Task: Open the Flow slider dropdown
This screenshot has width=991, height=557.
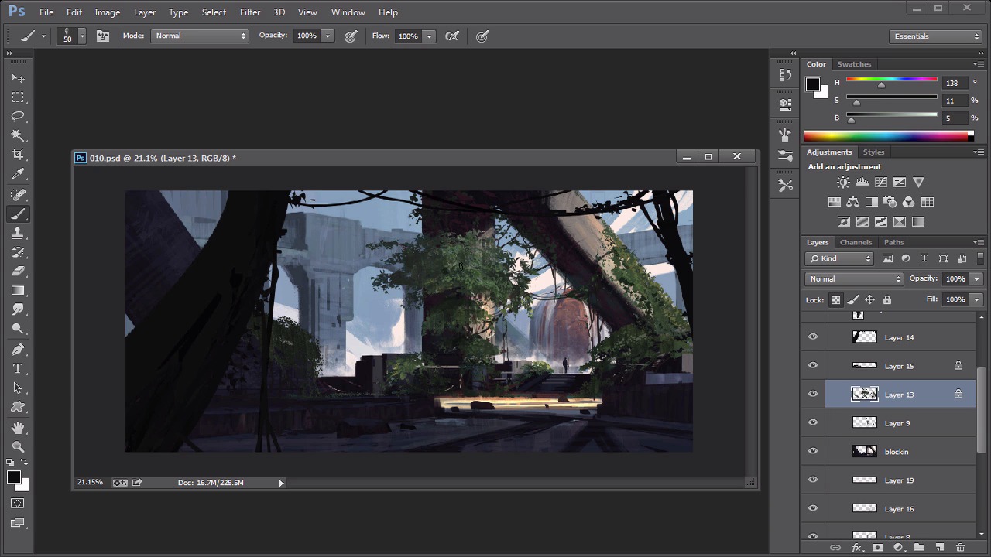Action: click(x=429, y=36)
